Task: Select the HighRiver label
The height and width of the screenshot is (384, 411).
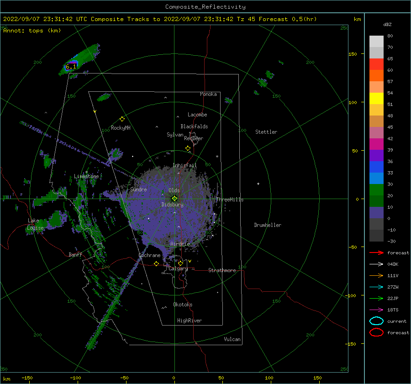Action: point(190,321)
